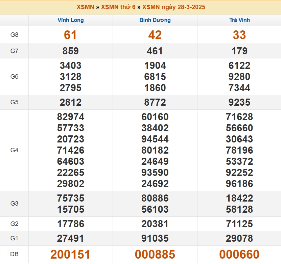Image resolution: width=281 pixels, height=264 pixels.
Task: Click G6 number 9280
Action: click(x=239, y=77)
